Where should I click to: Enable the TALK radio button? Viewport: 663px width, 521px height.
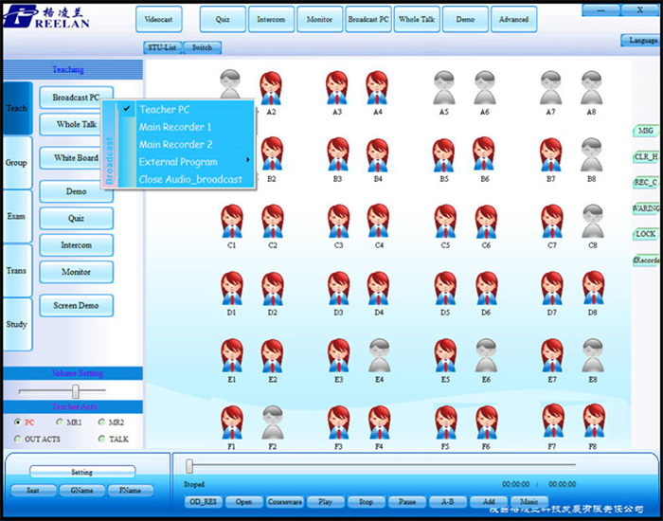pos(101,440)
